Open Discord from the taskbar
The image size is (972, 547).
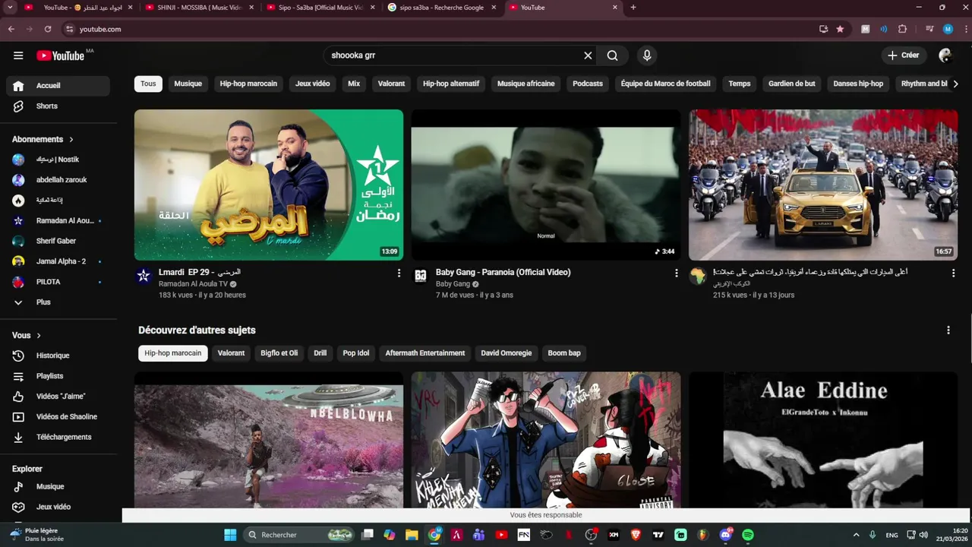click(725, 535)
